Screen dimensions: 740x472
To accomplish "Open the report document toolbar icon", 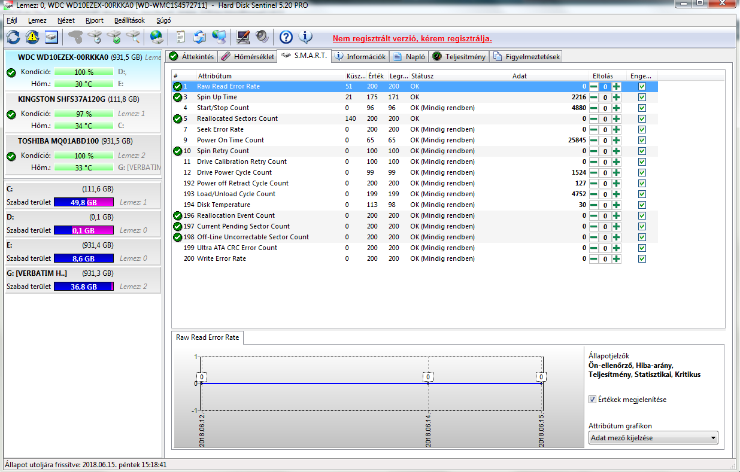I will click(180, 37).
